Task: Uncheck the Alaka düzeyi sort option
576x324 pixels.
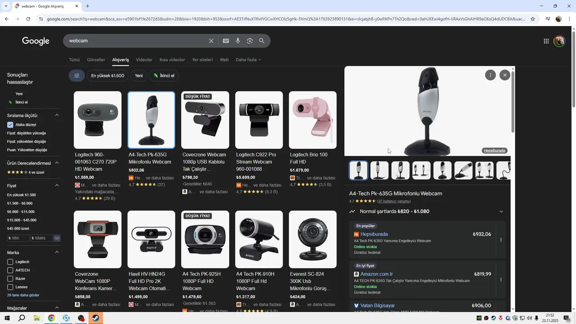Action: [x=10, y=125]
